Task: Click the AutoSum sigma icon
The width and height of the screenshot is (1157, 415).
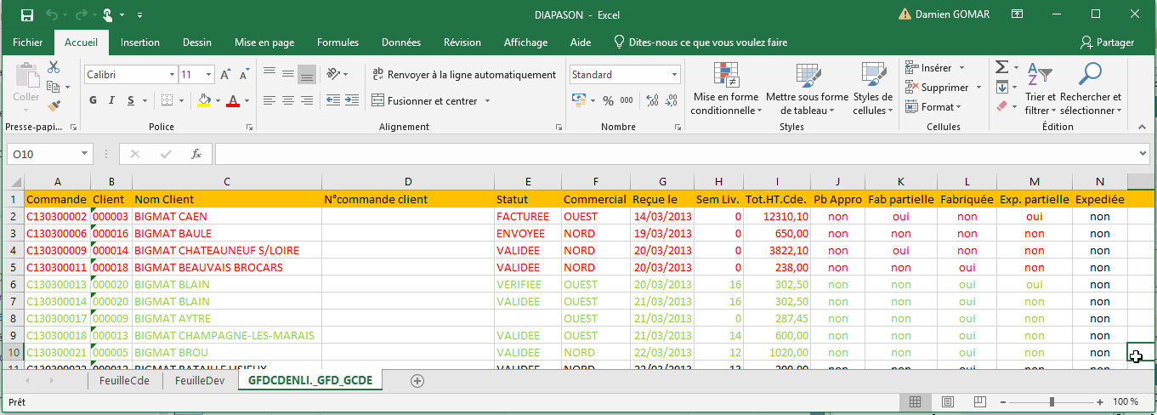Action: [1001, 67]
